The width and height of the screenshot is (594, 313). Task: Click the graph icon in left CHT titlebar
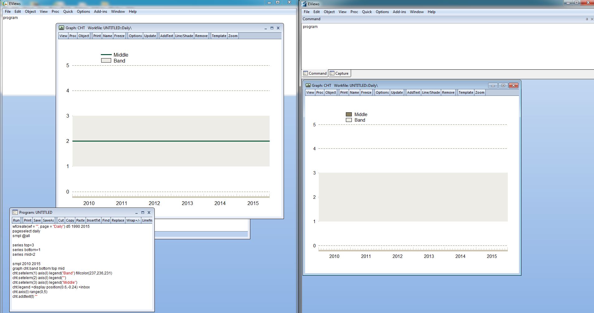61,28
